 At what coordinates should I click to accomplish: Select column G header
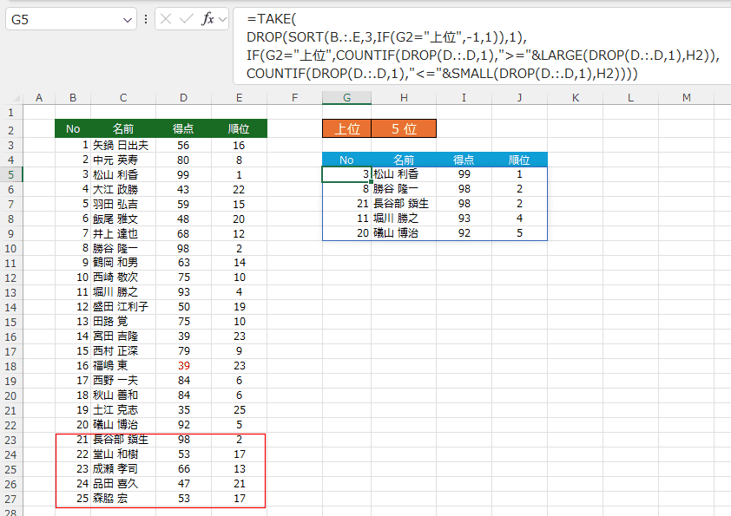[x=346, y=97]
